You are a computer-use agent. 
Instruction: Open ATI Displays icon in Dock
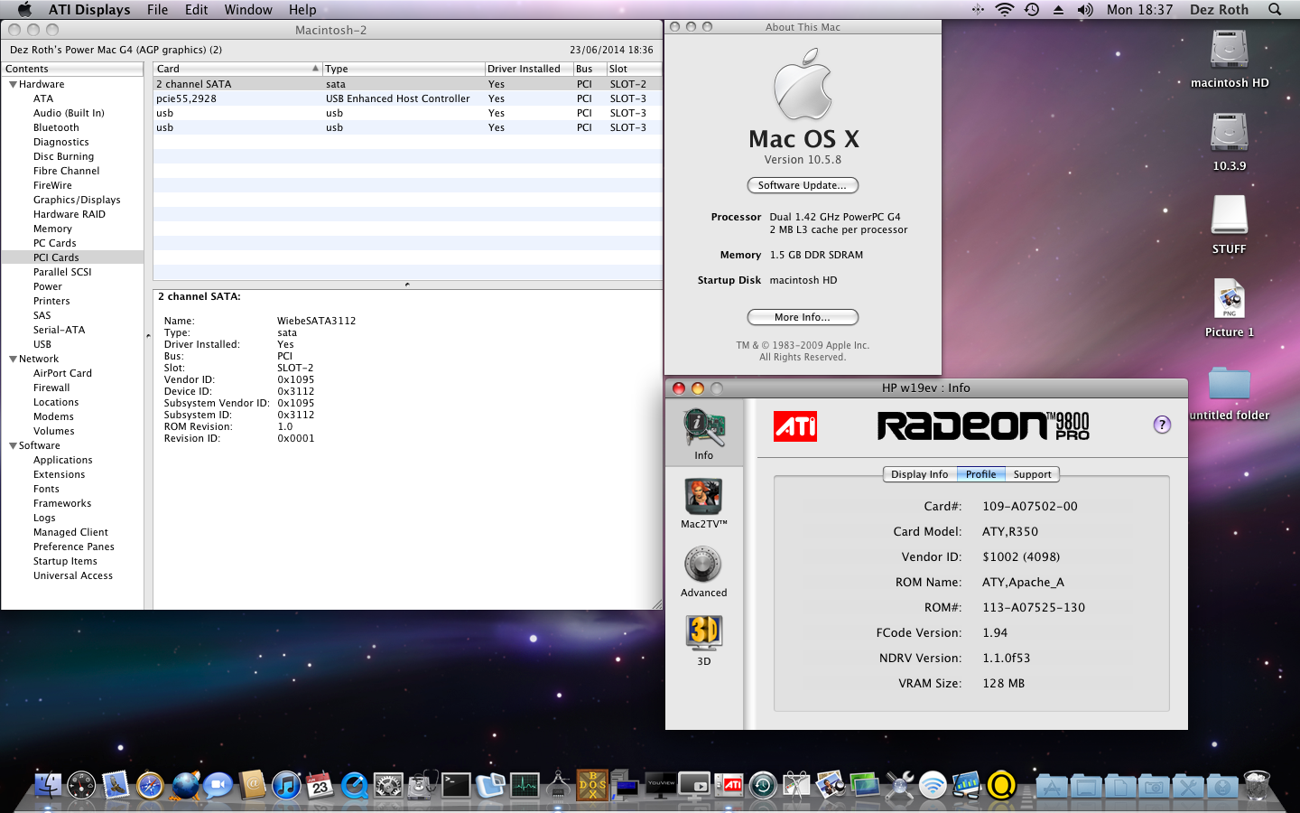[729, 785]
